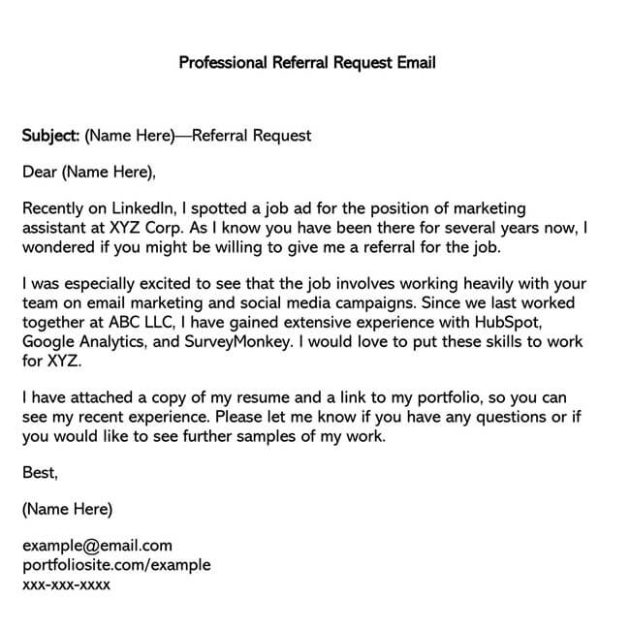This screenshot has height=630, width=630.
Task: Open the portfoliosite.com/example link
Action: click(x=116, y=565)
